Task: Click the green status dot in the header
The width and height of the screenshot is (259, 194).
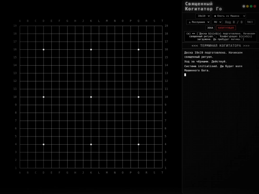Action: [251, 6]
